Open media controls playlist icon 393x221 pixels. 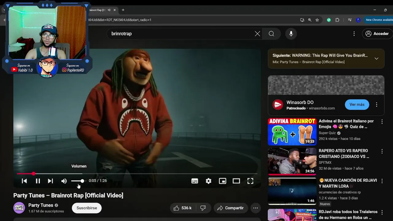point(350,20)
